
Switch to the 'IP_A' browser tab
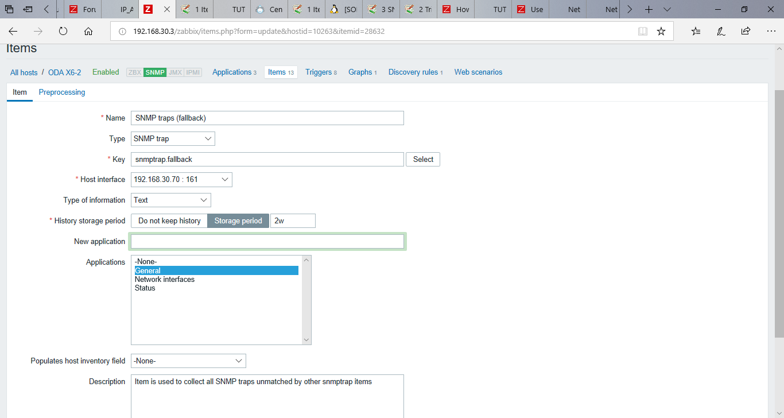[x=121, y=10]
